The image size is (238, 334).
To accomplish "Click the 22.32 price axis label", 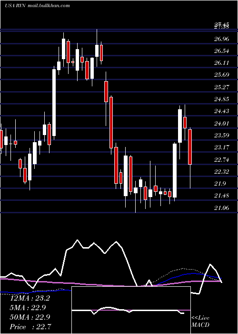I will tap(222, 171).
